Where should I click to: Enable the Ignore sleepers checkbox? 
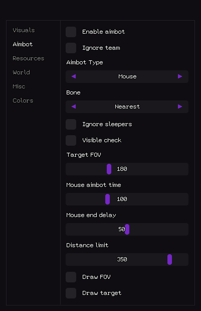(x=71, y=124)
